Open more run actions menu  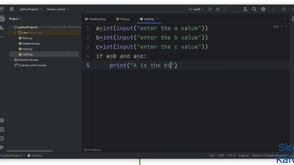226,9
